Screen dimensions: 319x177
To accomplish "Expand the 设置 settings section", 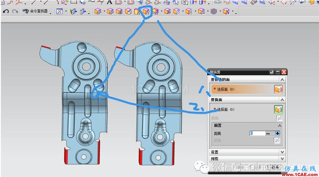I will pyautogui.click(x=282, y=152).
